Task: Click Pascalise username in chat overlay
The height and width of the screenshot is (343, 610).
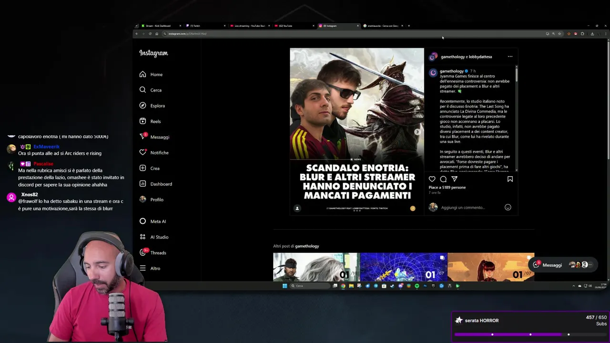Action: coord(43,164)
